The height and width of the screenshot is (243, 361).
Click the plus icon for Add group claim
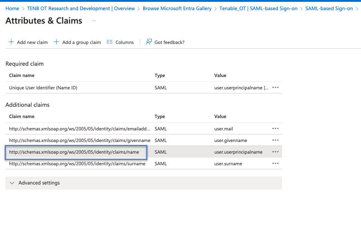click(x=56, y=42)
